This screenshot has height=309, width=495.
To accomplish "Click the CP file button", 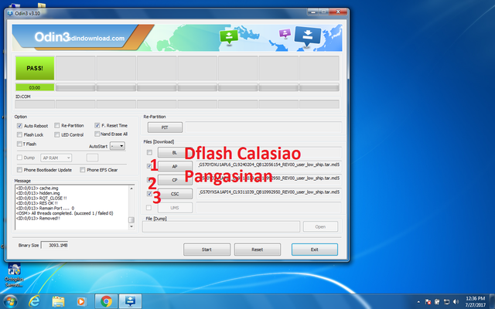I will (175, 180).
